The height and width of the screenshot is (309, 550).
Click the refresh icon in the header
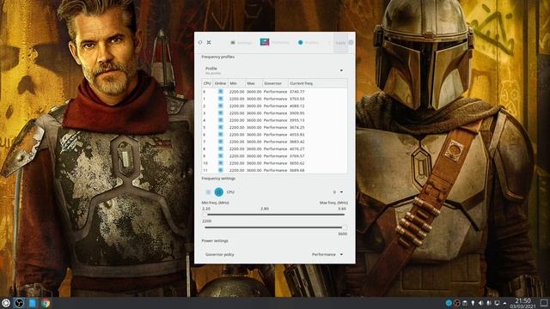(200, 42)
